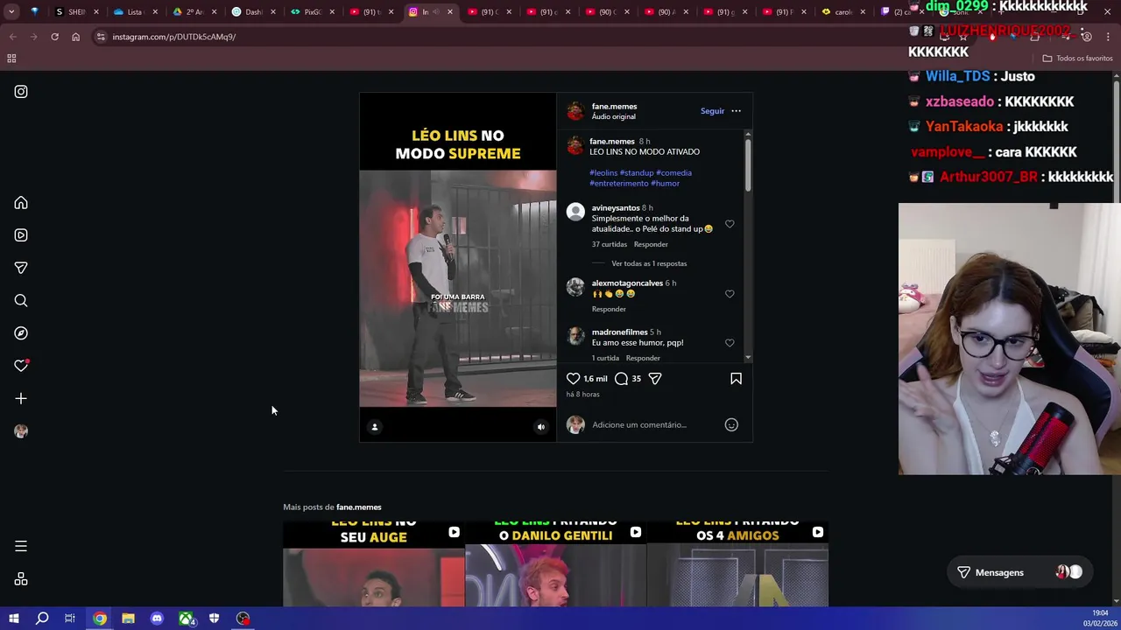This screenshot has width=1121, height=630.
Task: Open Chrome tab search dropdown
Action: (x=11, y=12)
